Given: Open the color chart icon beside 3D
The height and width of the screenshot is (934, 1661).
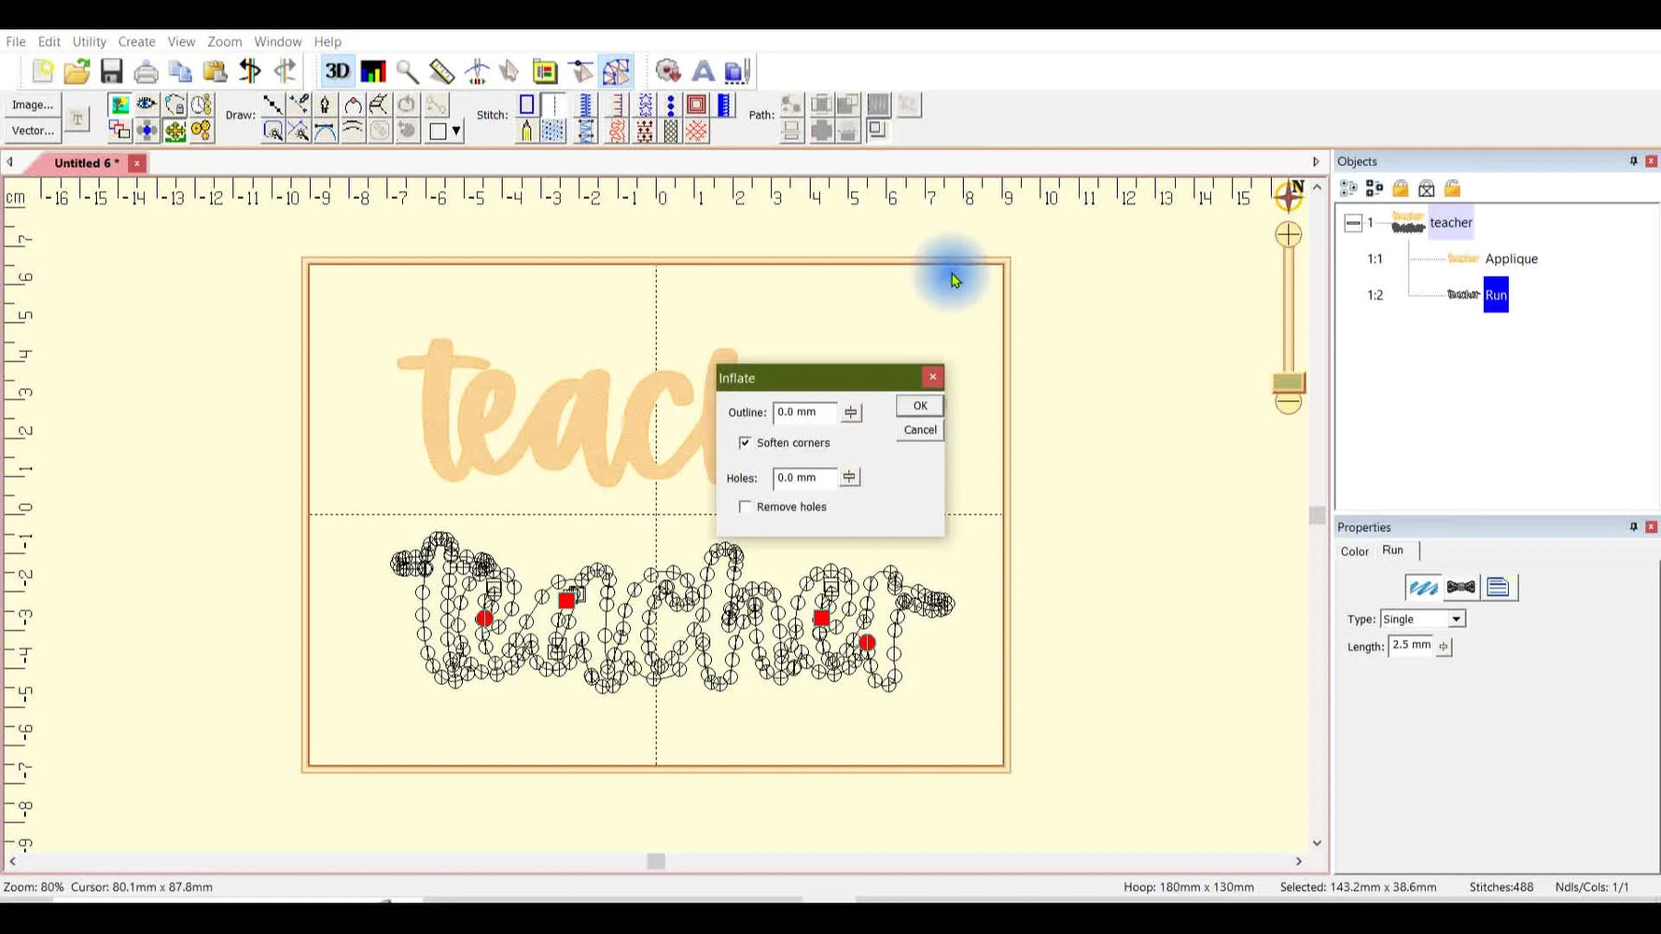Looking at the screenshot, I should [x=372, y=71].
